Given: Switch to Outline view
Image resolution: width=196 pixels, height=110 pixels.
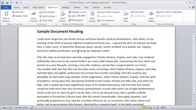Looking at the screenshot, I should pyautogui.click(x=154, y=107).
